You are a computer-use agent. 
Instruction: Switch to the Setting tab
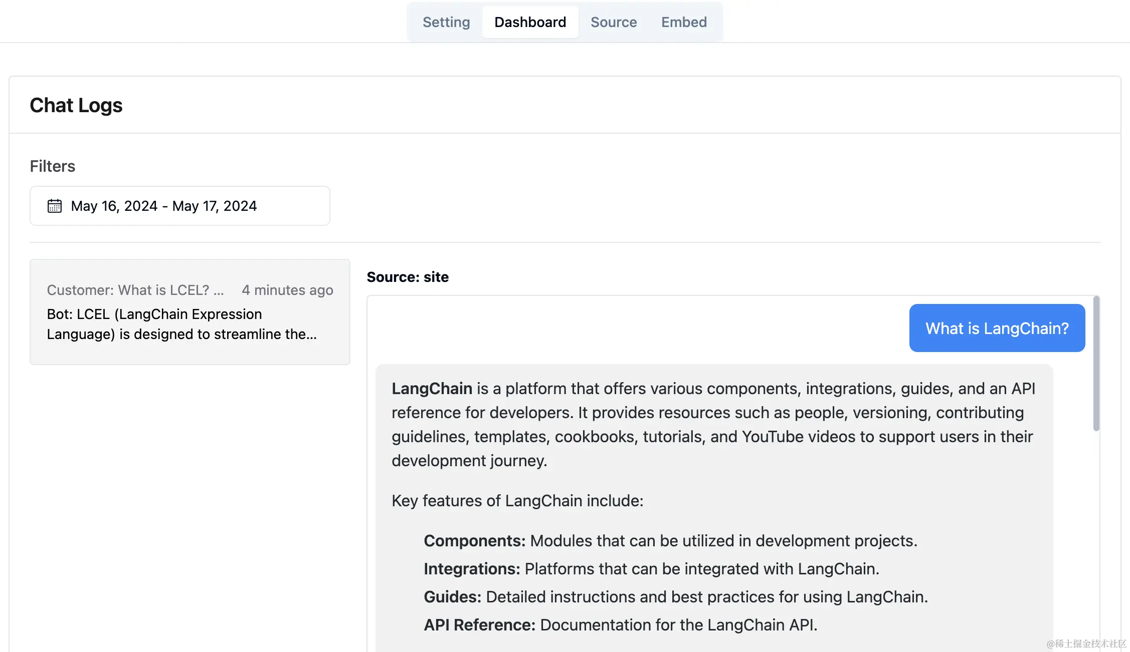pos(446,22)
